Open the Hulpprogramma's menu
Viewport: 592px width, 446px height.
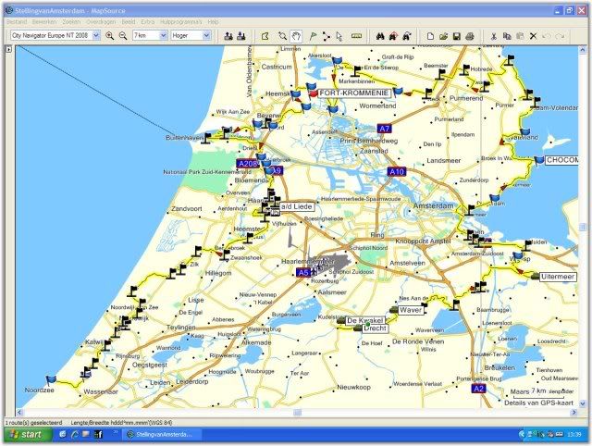[181, 22]
